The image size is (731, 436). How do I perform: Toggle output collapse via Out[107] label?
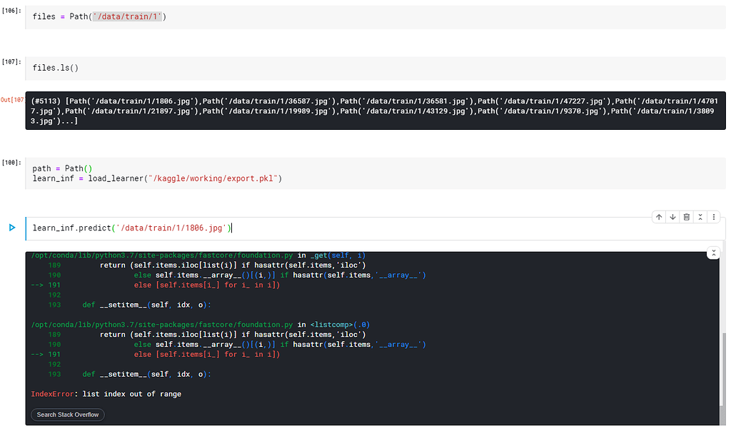pos(12,99)
